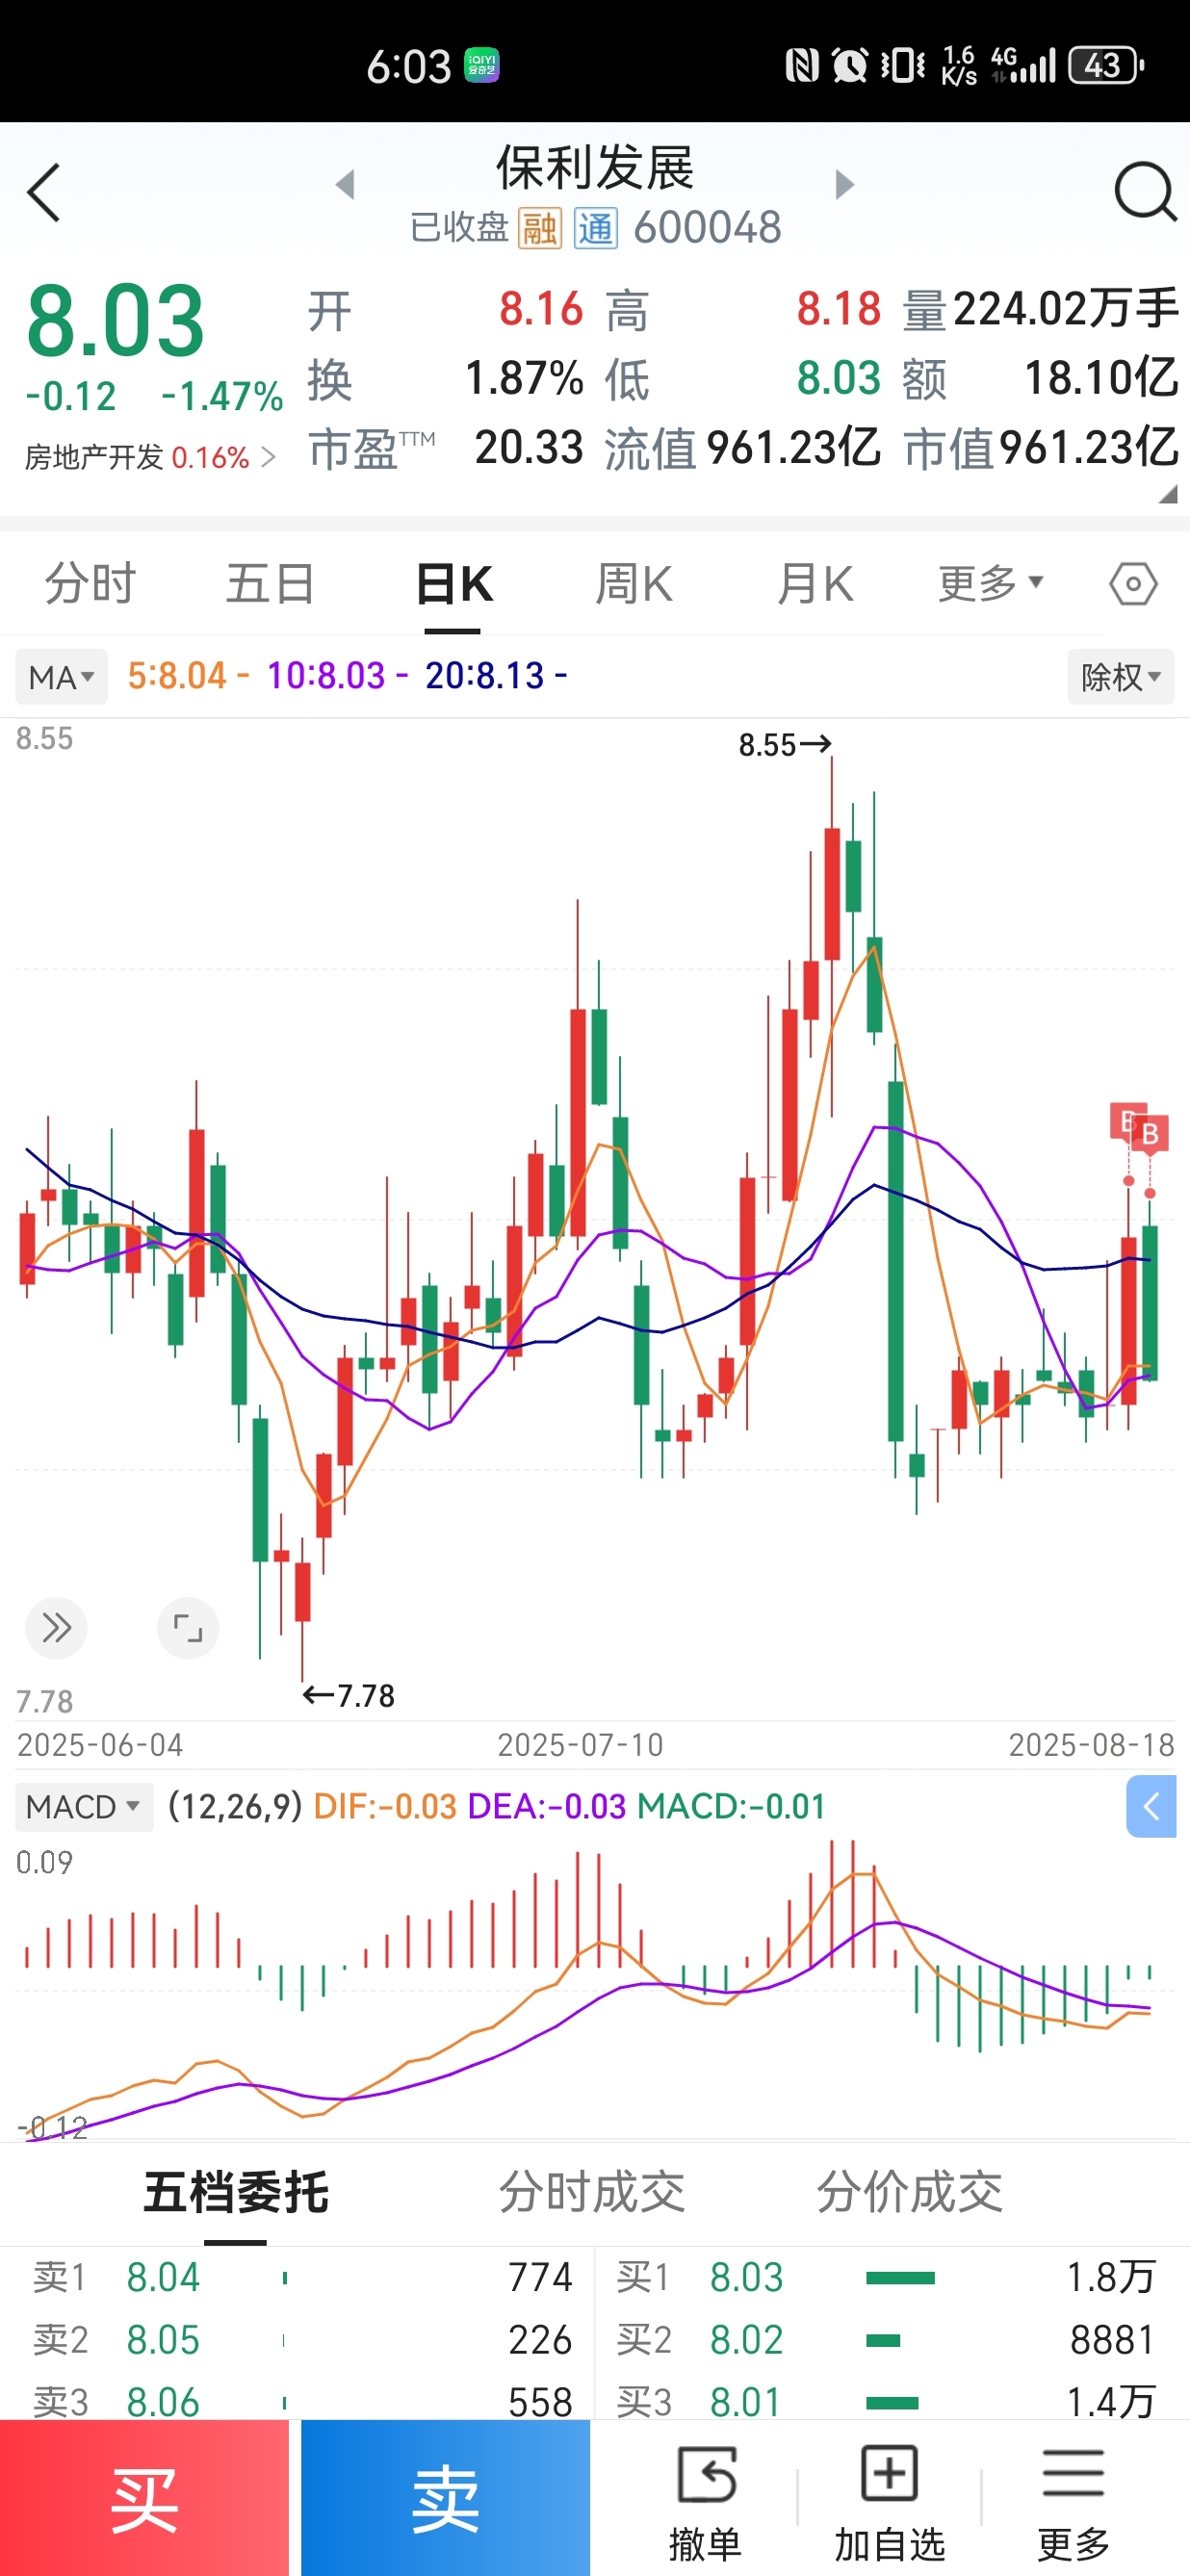Select the 买1 8.03 order row
Image resolution: width=1190 pixels, height=2576 pixels.
click(892, 2277)
